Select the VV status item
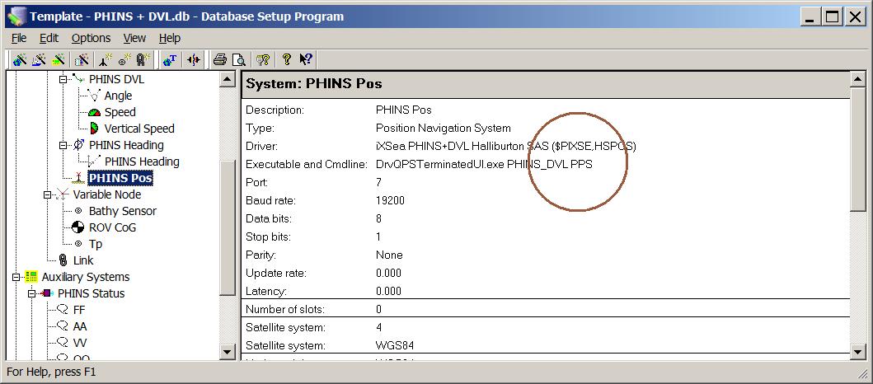 [x=80, y=343]
